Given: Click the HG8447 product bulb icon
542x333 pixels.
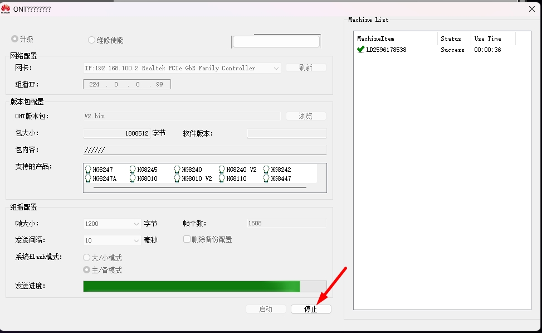Looking at the screenshot, I should pyautogui.click(x=266, y=178).
